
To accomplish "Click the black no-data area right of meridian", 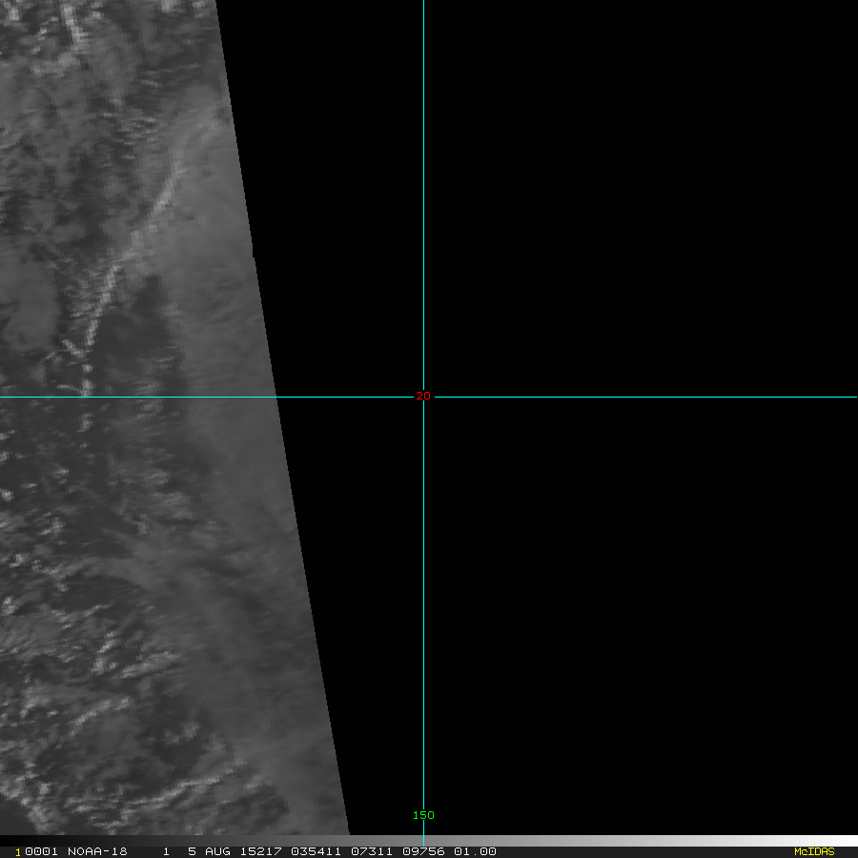I will 639,191.
